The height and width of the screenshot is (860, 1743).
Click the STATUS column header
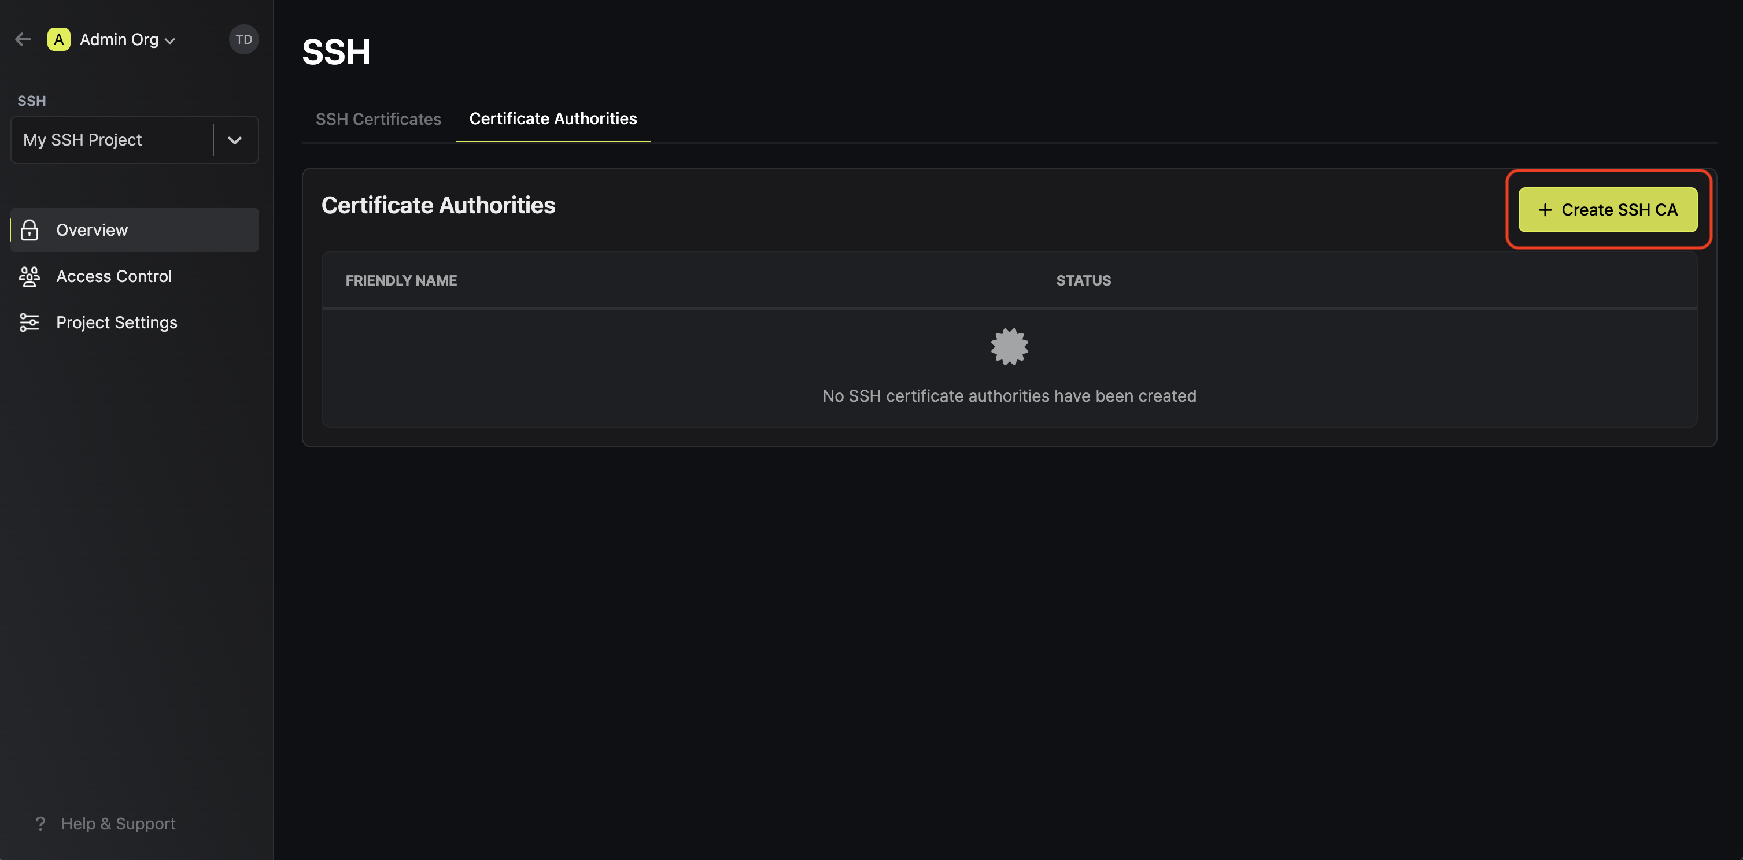click(x=1083, y=280)
